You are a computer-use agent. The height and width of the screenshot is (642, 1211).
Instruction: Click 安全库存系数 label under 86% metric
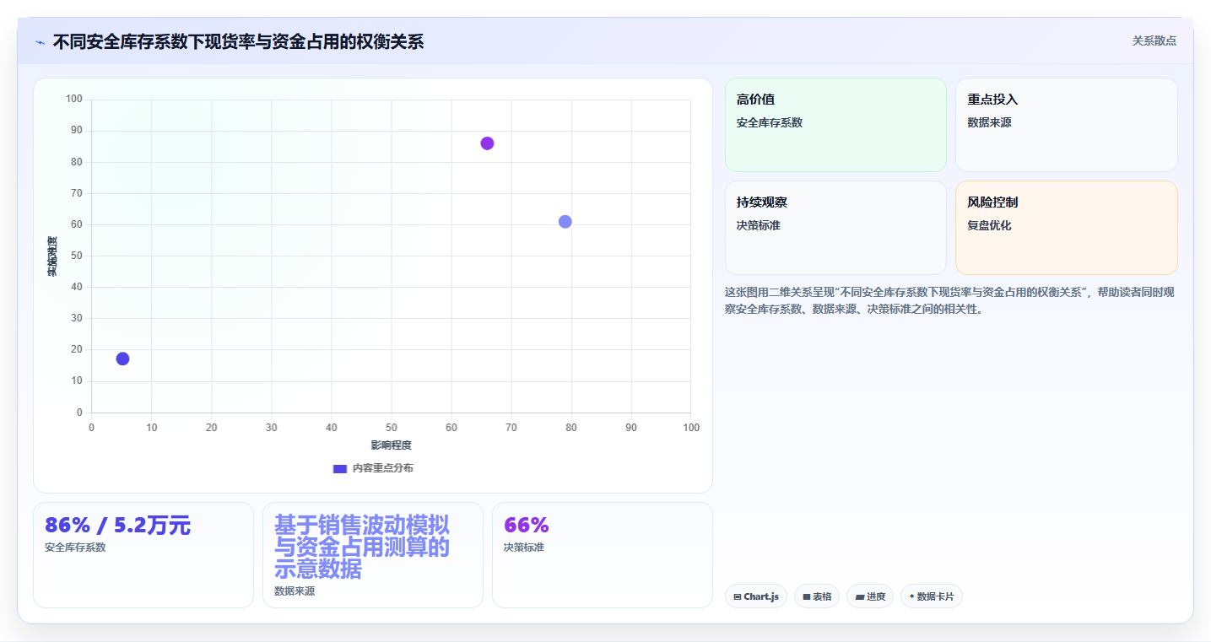click(75, 548)
